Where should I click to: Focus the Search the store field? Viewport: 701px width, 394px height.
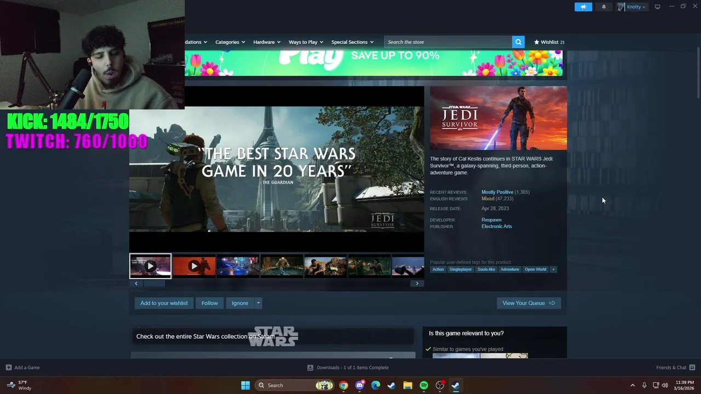tap(448, 42)
